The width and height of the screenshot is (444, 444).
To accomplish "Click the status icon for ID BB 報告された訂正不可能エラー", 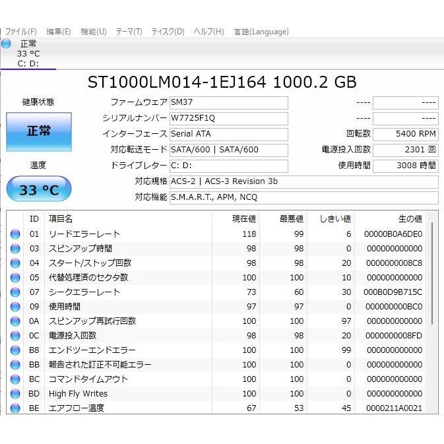I will click(x=15, y=365).
